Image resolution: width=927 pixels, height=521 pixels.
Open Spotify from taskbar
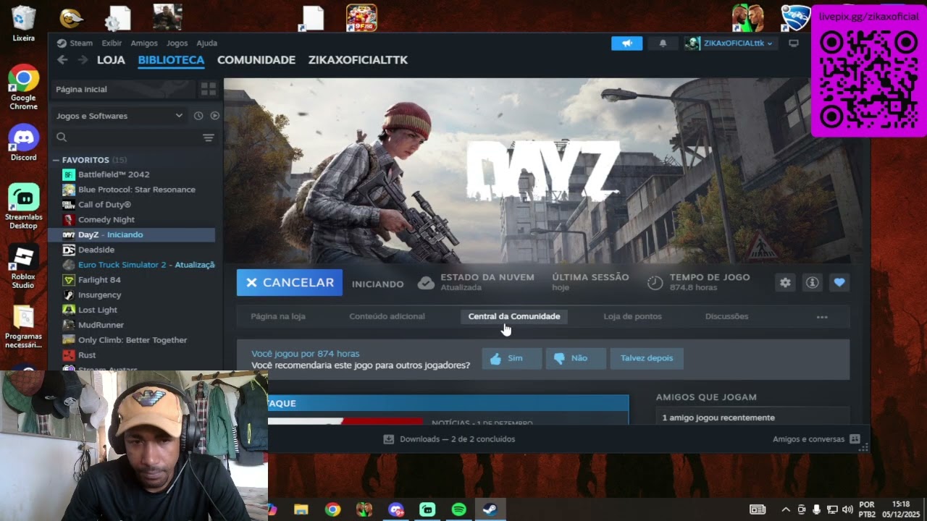coord(458,509)
